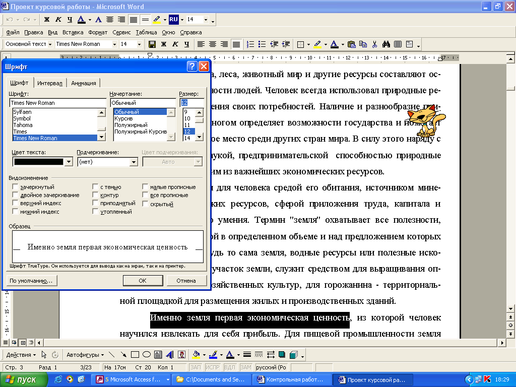This screenshot has width=516, height=387.
Task: Check the контур option
Action: tap(95, 195)
